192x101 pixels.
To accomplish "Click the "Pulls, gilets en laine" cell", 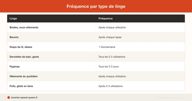I will 21,86.
